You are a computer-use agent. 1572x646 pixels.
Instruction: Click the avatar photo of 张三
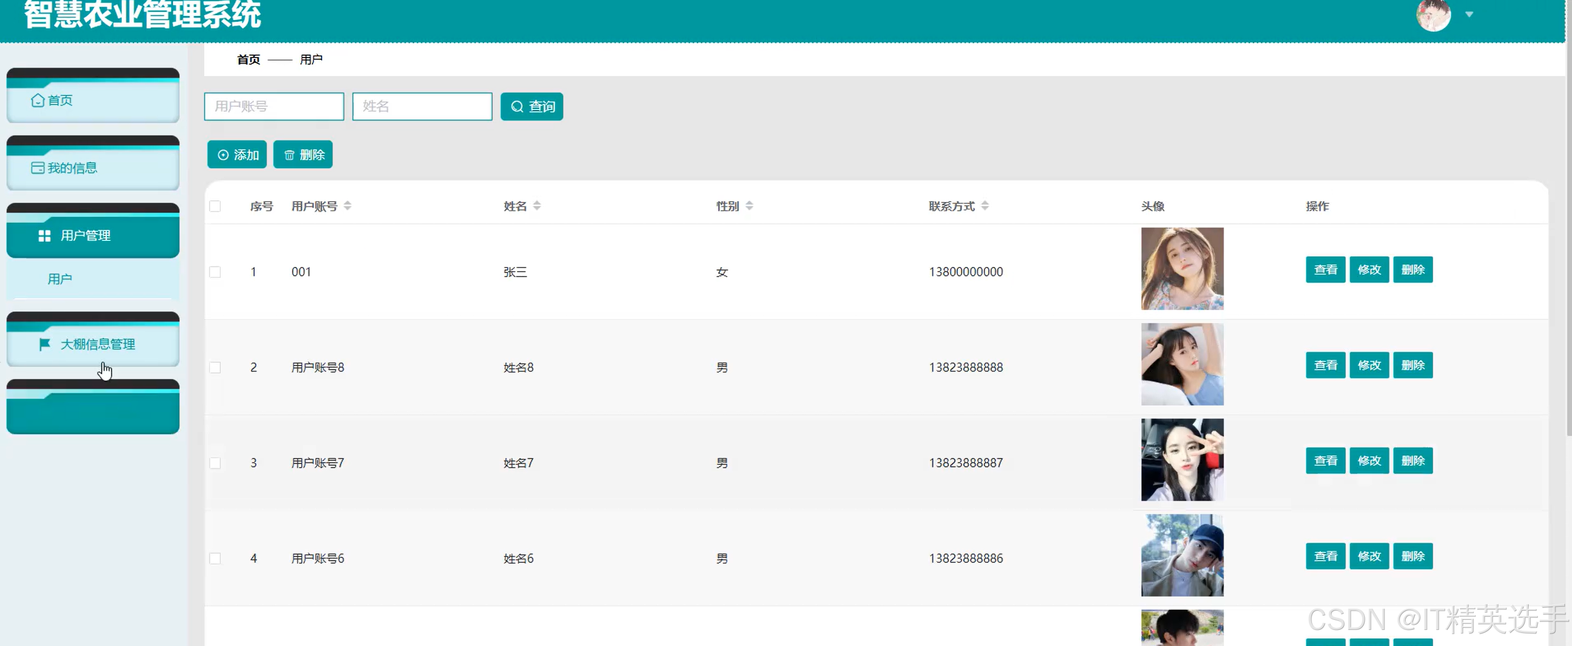click(x=1182, y=269)
